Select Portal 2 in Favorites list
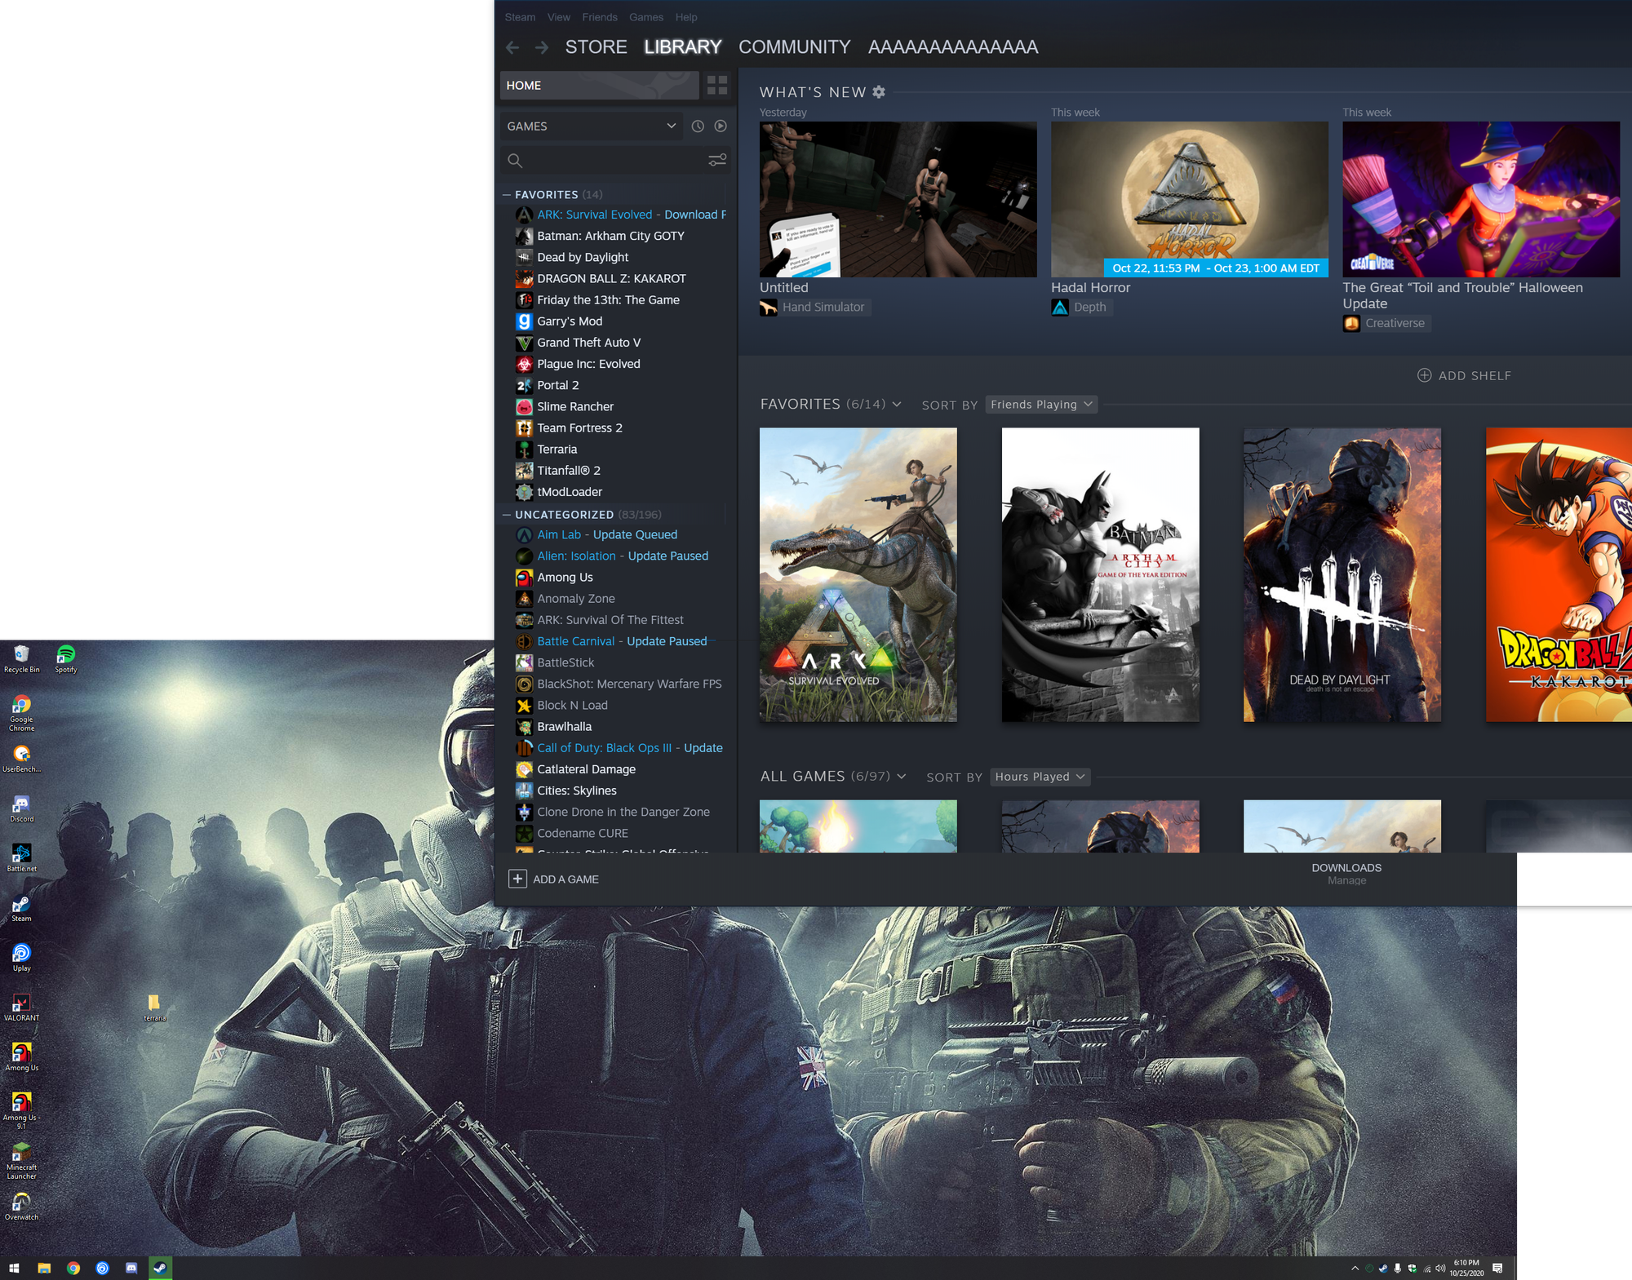Viewport: 1632px width, 1280px height. point(557,385)
